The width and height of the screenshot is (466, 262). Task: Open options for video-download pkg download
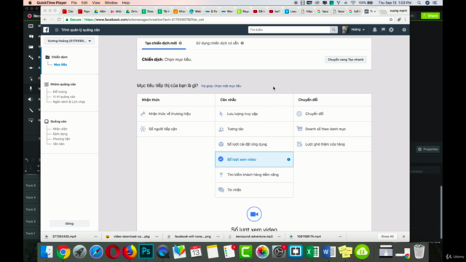157,237
